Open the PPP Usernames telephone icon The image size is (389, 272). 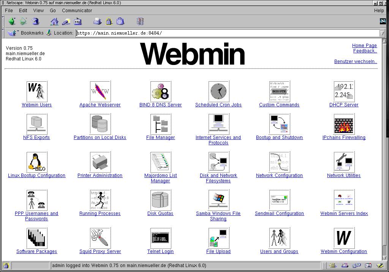[x=37, y=200]
